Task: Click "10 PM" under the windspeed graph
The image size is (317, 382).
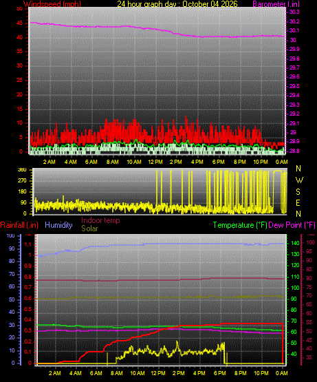Action: pos(261,162)
